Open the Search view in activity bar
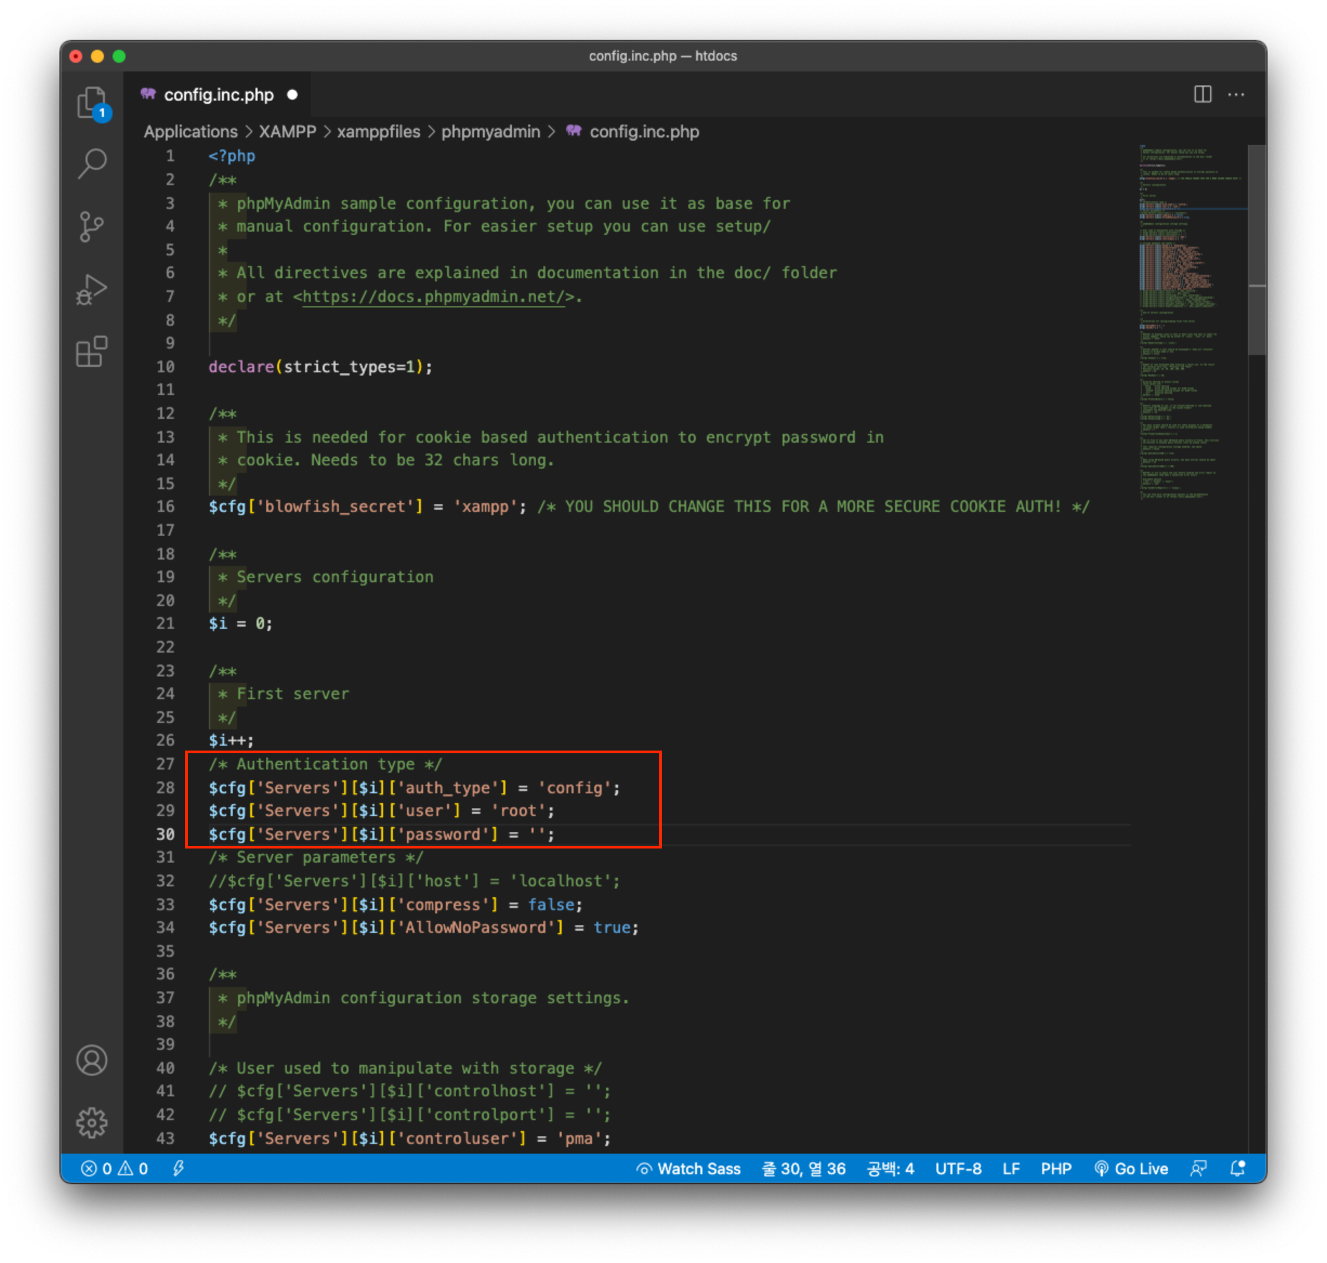This screenshot has width=1327, height=1263. click(x=91, y=163)
